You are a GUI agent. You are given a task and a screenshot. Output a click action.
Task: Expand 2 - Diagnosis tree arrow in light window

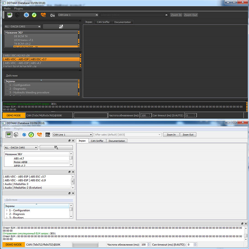tap(7, 214)
